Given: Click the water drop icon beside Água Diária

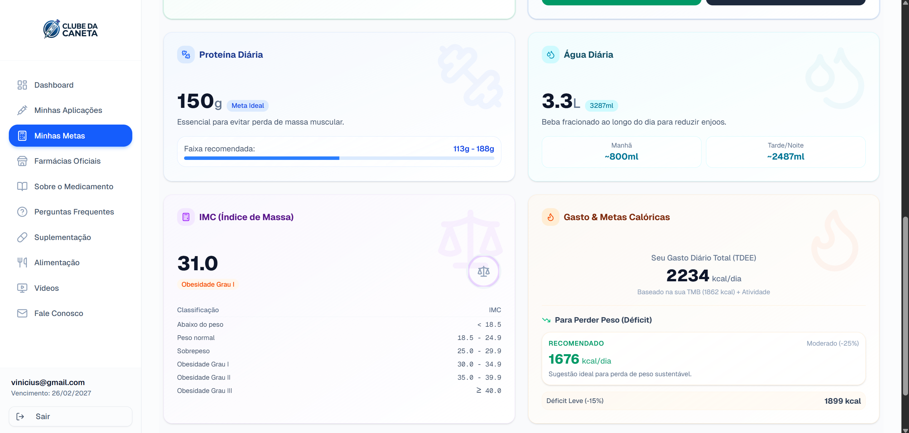Looking at the screenshot, I should click(x=550, y=55).
